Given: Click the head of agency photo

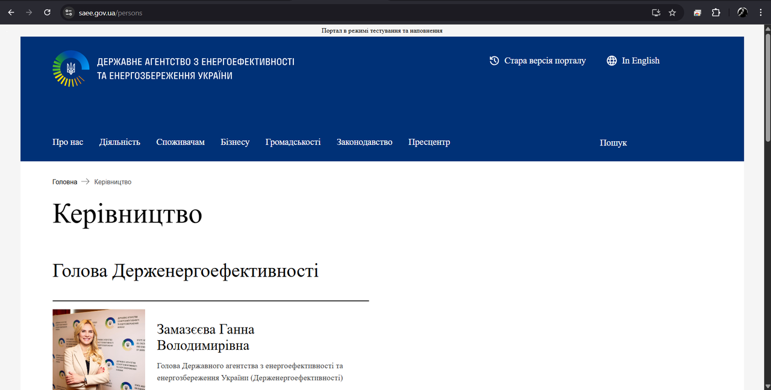Looking at the screenshot, I should coord(99,350).
